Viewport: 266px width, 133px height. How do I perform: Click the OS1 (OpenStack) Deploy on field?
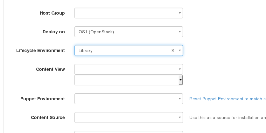click(129, 32)
